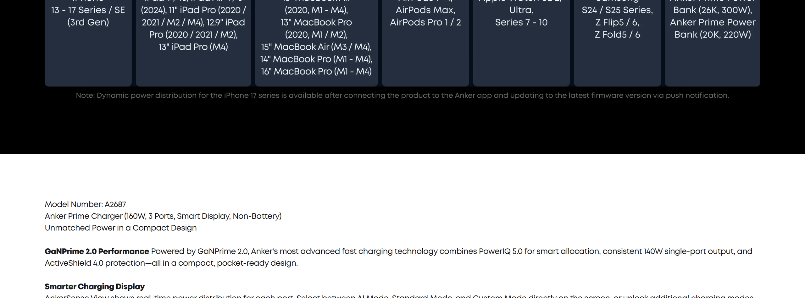Viewport: 805px width, 298px height.
Task: Click the GaNPrime 2.0 Performance bold heading
Action: point(97,251)
